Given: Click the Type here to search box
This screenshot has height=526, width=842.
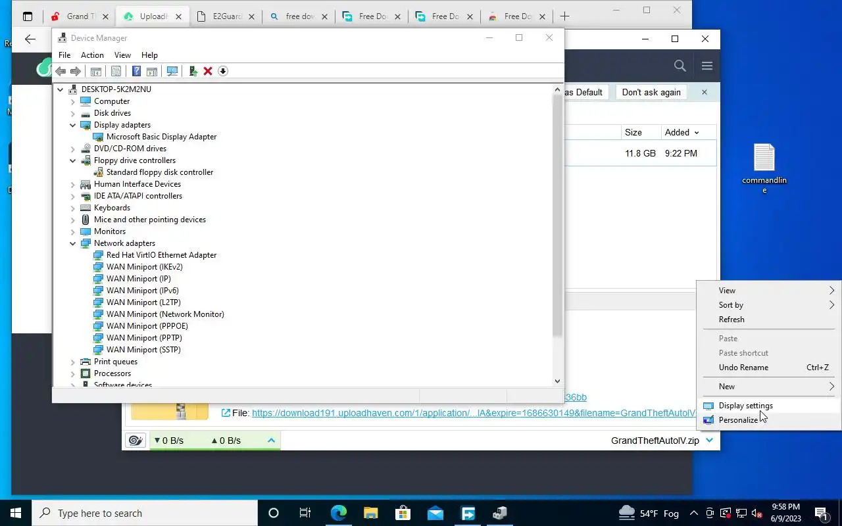Looking at the screenshot, I should point(145,513).
